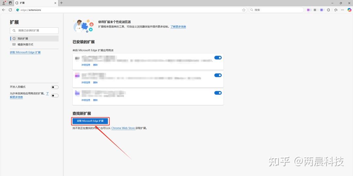
Task: Focus the 搜索已安装的扩展 search field
Action: [x=34, y=31]
